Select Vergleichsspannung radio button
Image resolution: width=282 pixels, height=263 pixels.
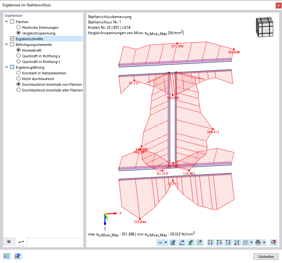click(x=18, y=33)
